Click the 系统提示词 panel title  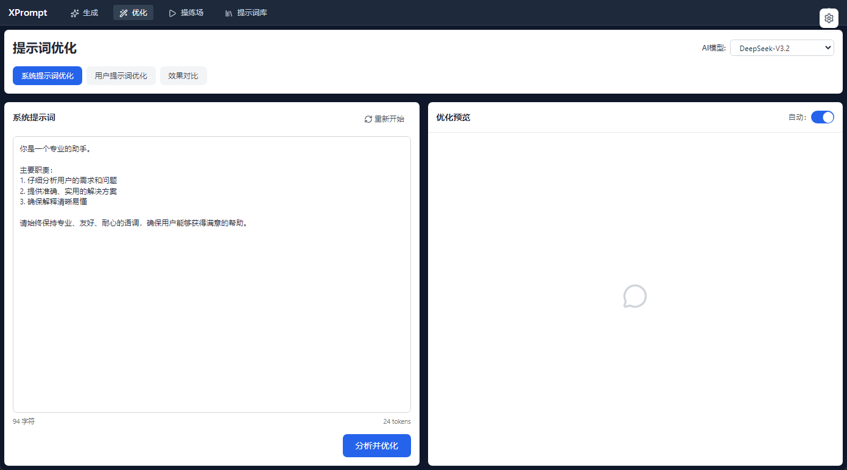[34, 117]
